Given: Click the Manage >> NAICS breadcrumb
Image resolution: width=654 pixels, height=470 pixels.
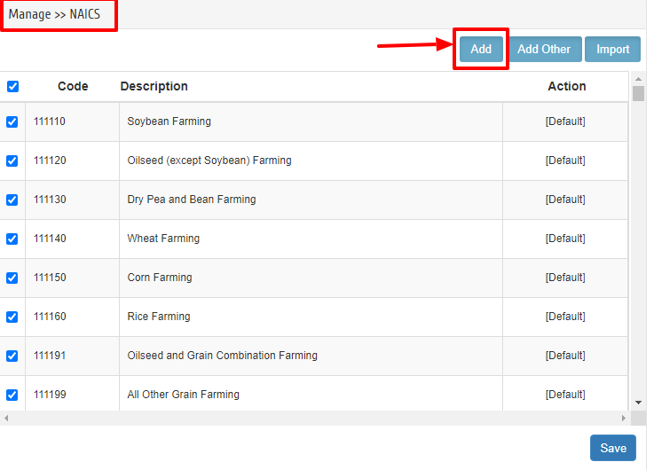Looking at the screenshot, I should [x=54, y=14].
